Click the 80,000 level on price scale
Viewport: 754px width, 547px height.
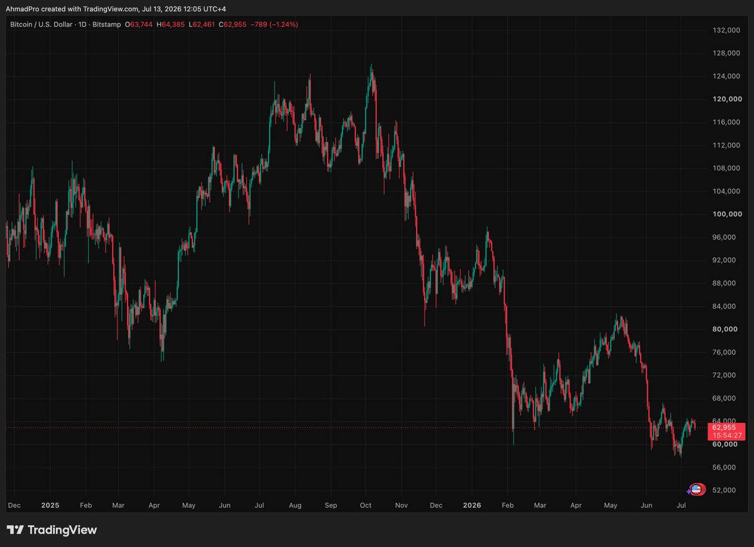click(729, 329)
